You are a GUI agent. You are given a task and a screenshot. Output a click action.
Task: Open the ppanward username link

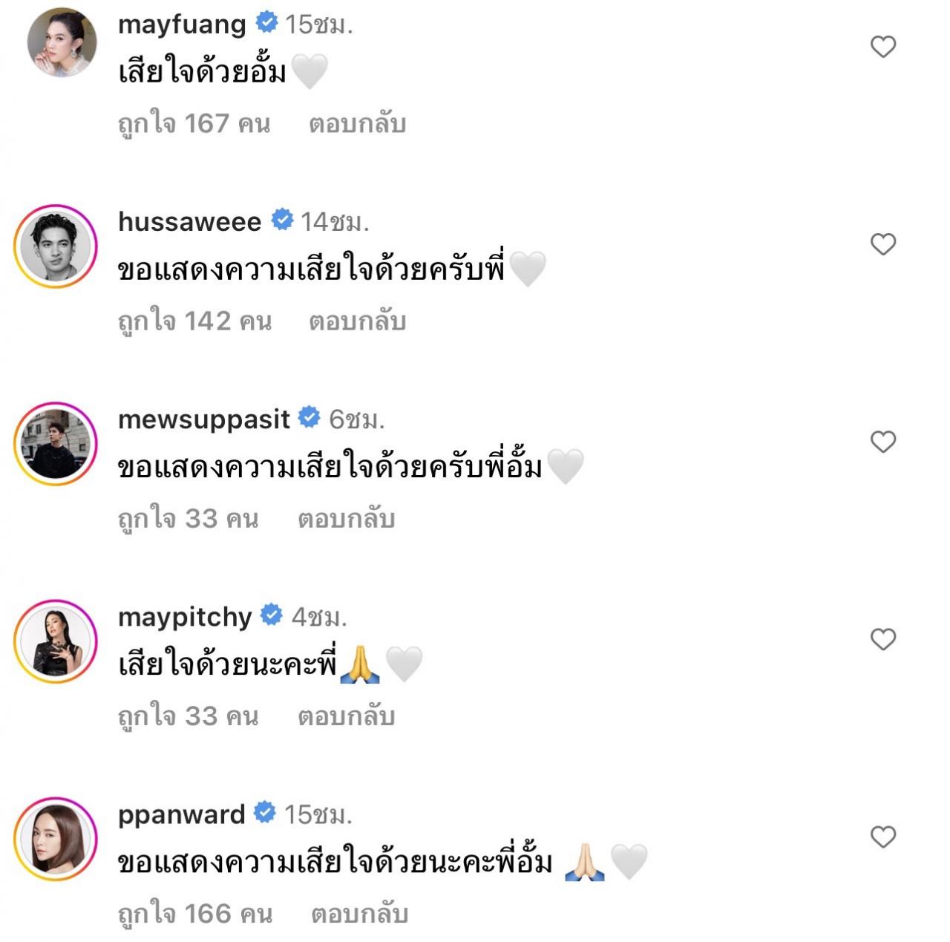point(181,814)
